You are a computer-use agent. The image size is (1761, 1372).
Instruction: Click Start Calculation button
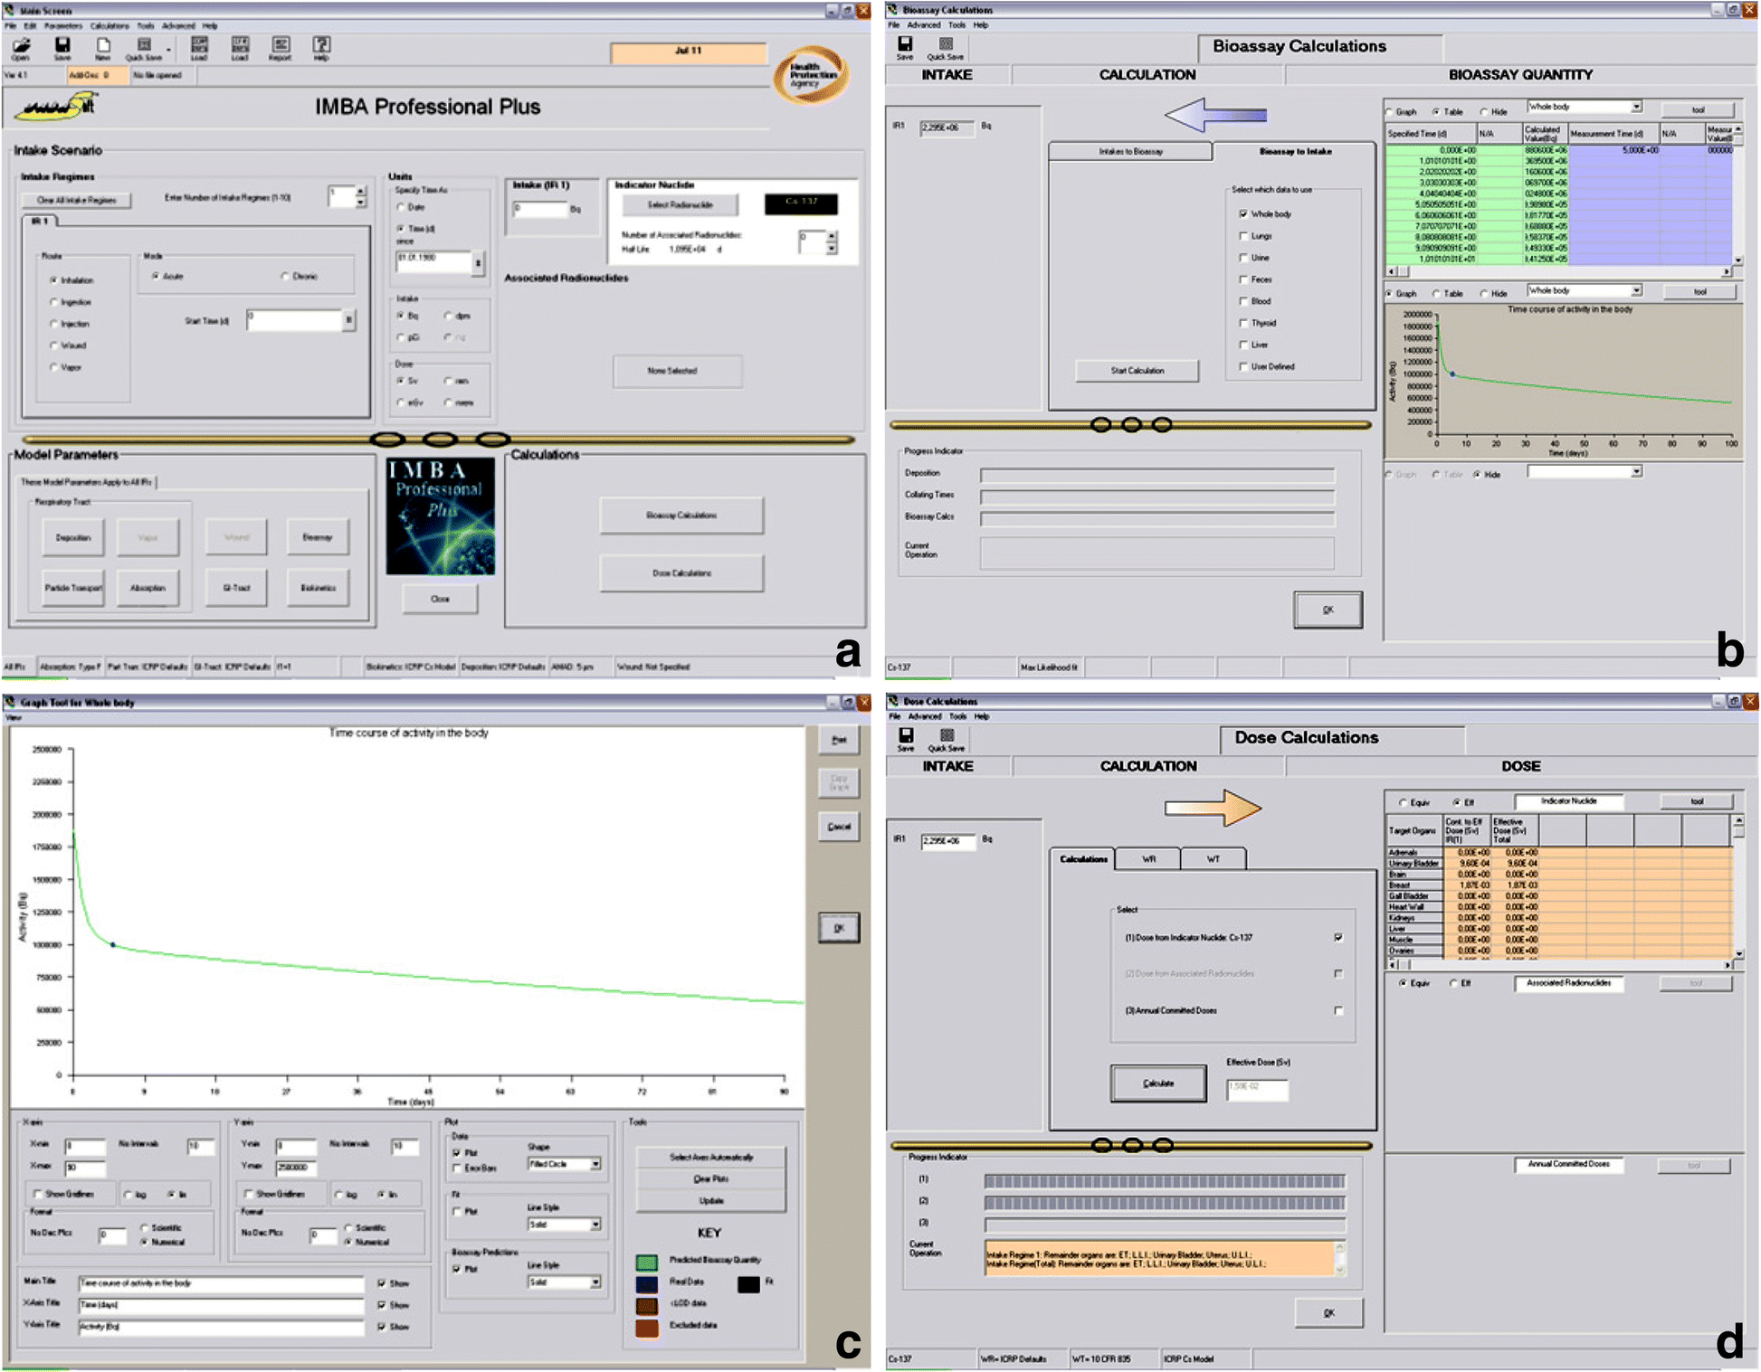[x=1138, y=371]
